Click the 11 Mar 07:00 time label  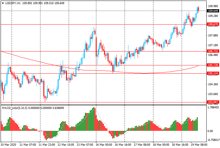pos(28,144)
